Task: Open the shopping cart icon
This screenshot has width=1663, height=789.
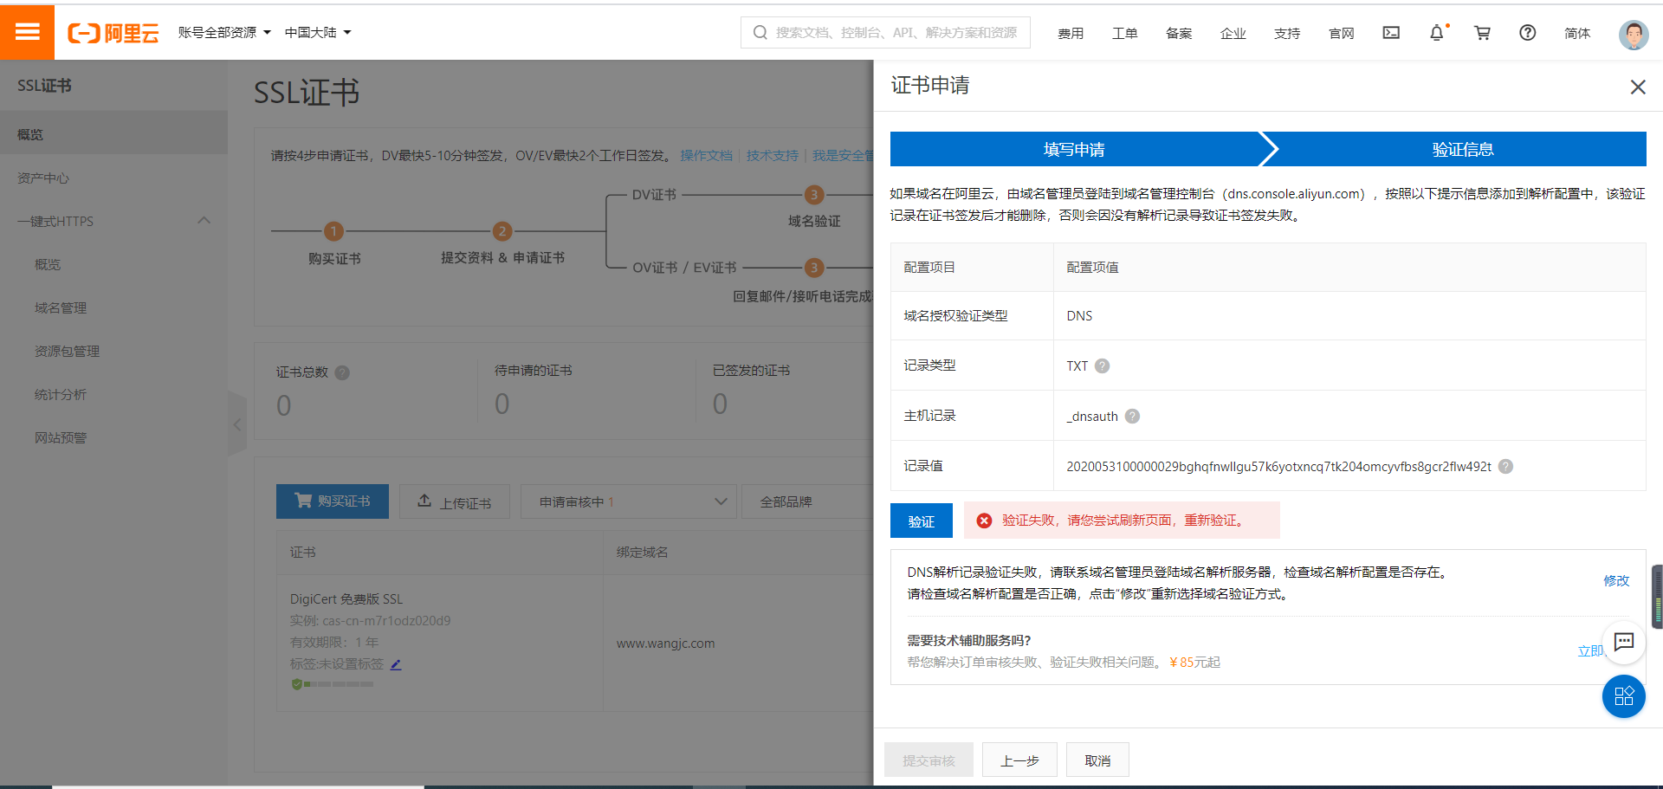Action: click(1483, 33)
